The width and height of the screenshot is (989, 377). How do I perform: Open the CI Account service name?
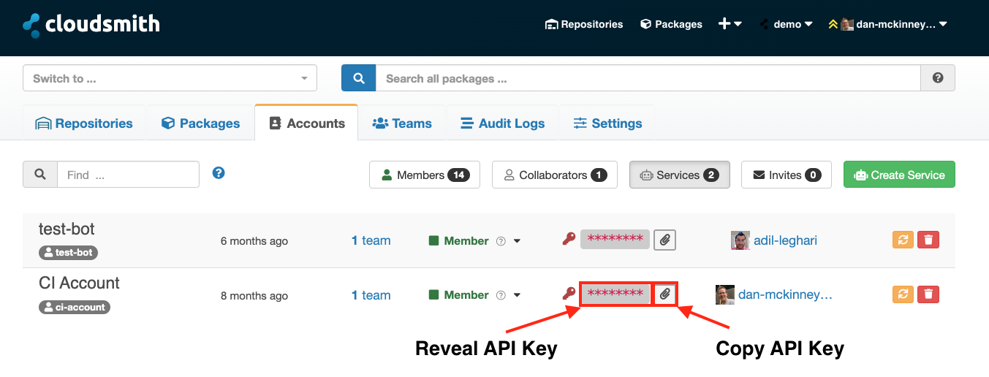click(79, 283)
